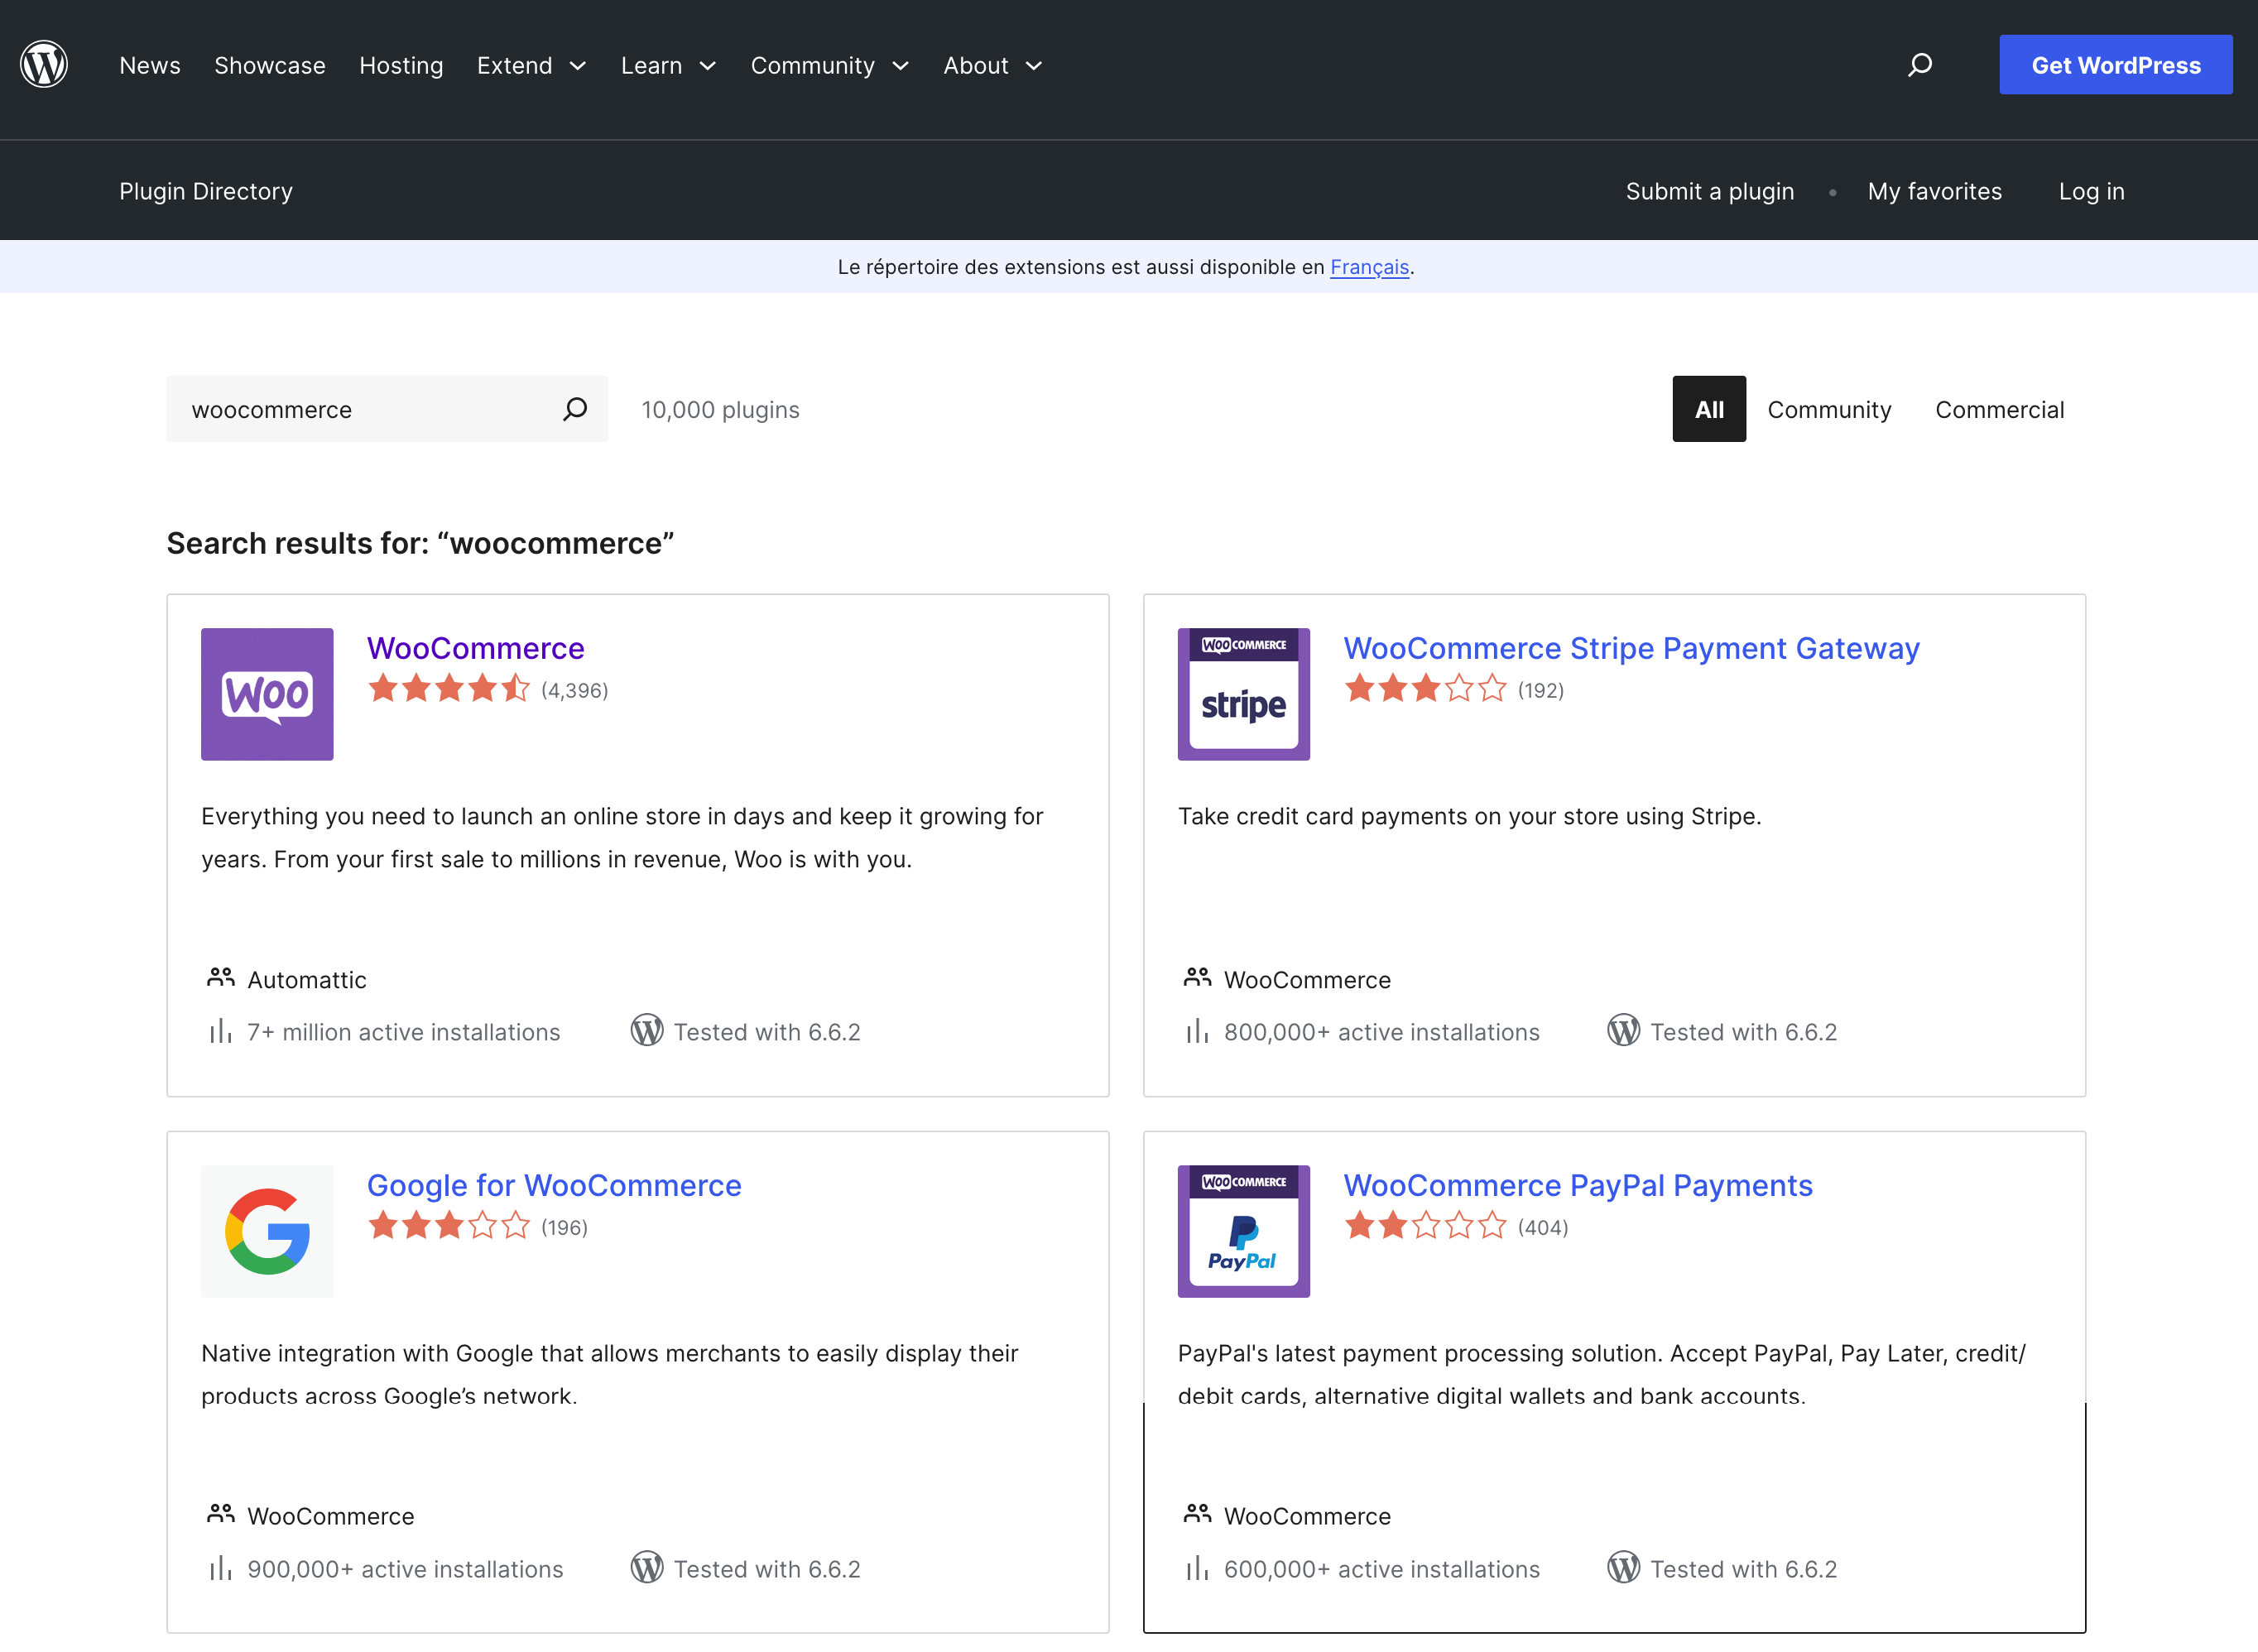Select the Google for WooCommerce logo icon
This screenshot has height=1652, width=2258.
(266, 1231)
